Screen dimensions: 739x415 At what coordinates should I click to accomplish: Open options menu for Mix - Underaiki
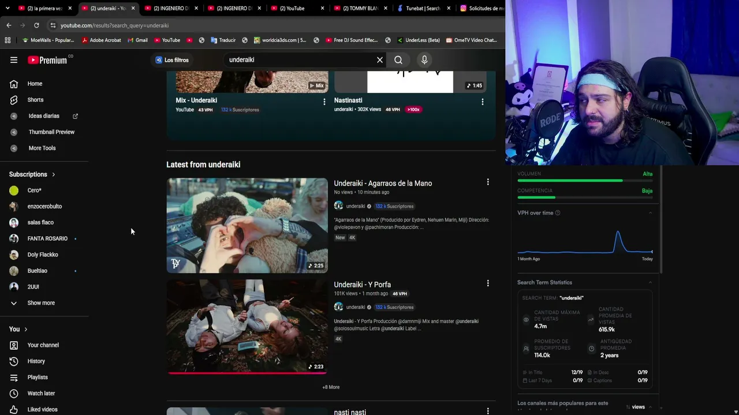tap(324, 102)
